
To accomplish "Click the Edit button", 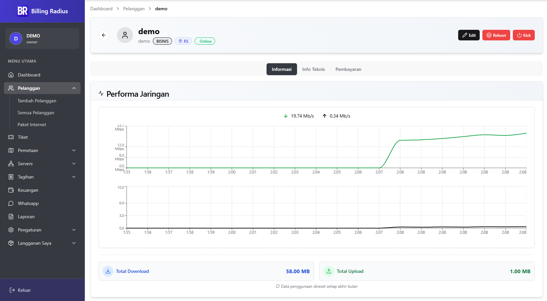I will [x=469, y=35].
